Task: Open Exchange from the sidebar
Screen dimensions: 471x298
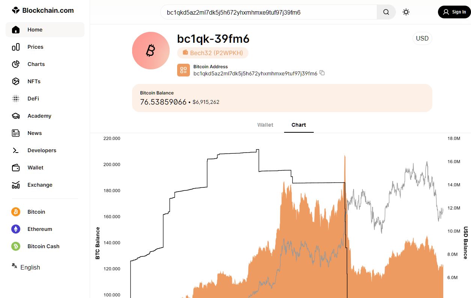Action: pos(40,185)
